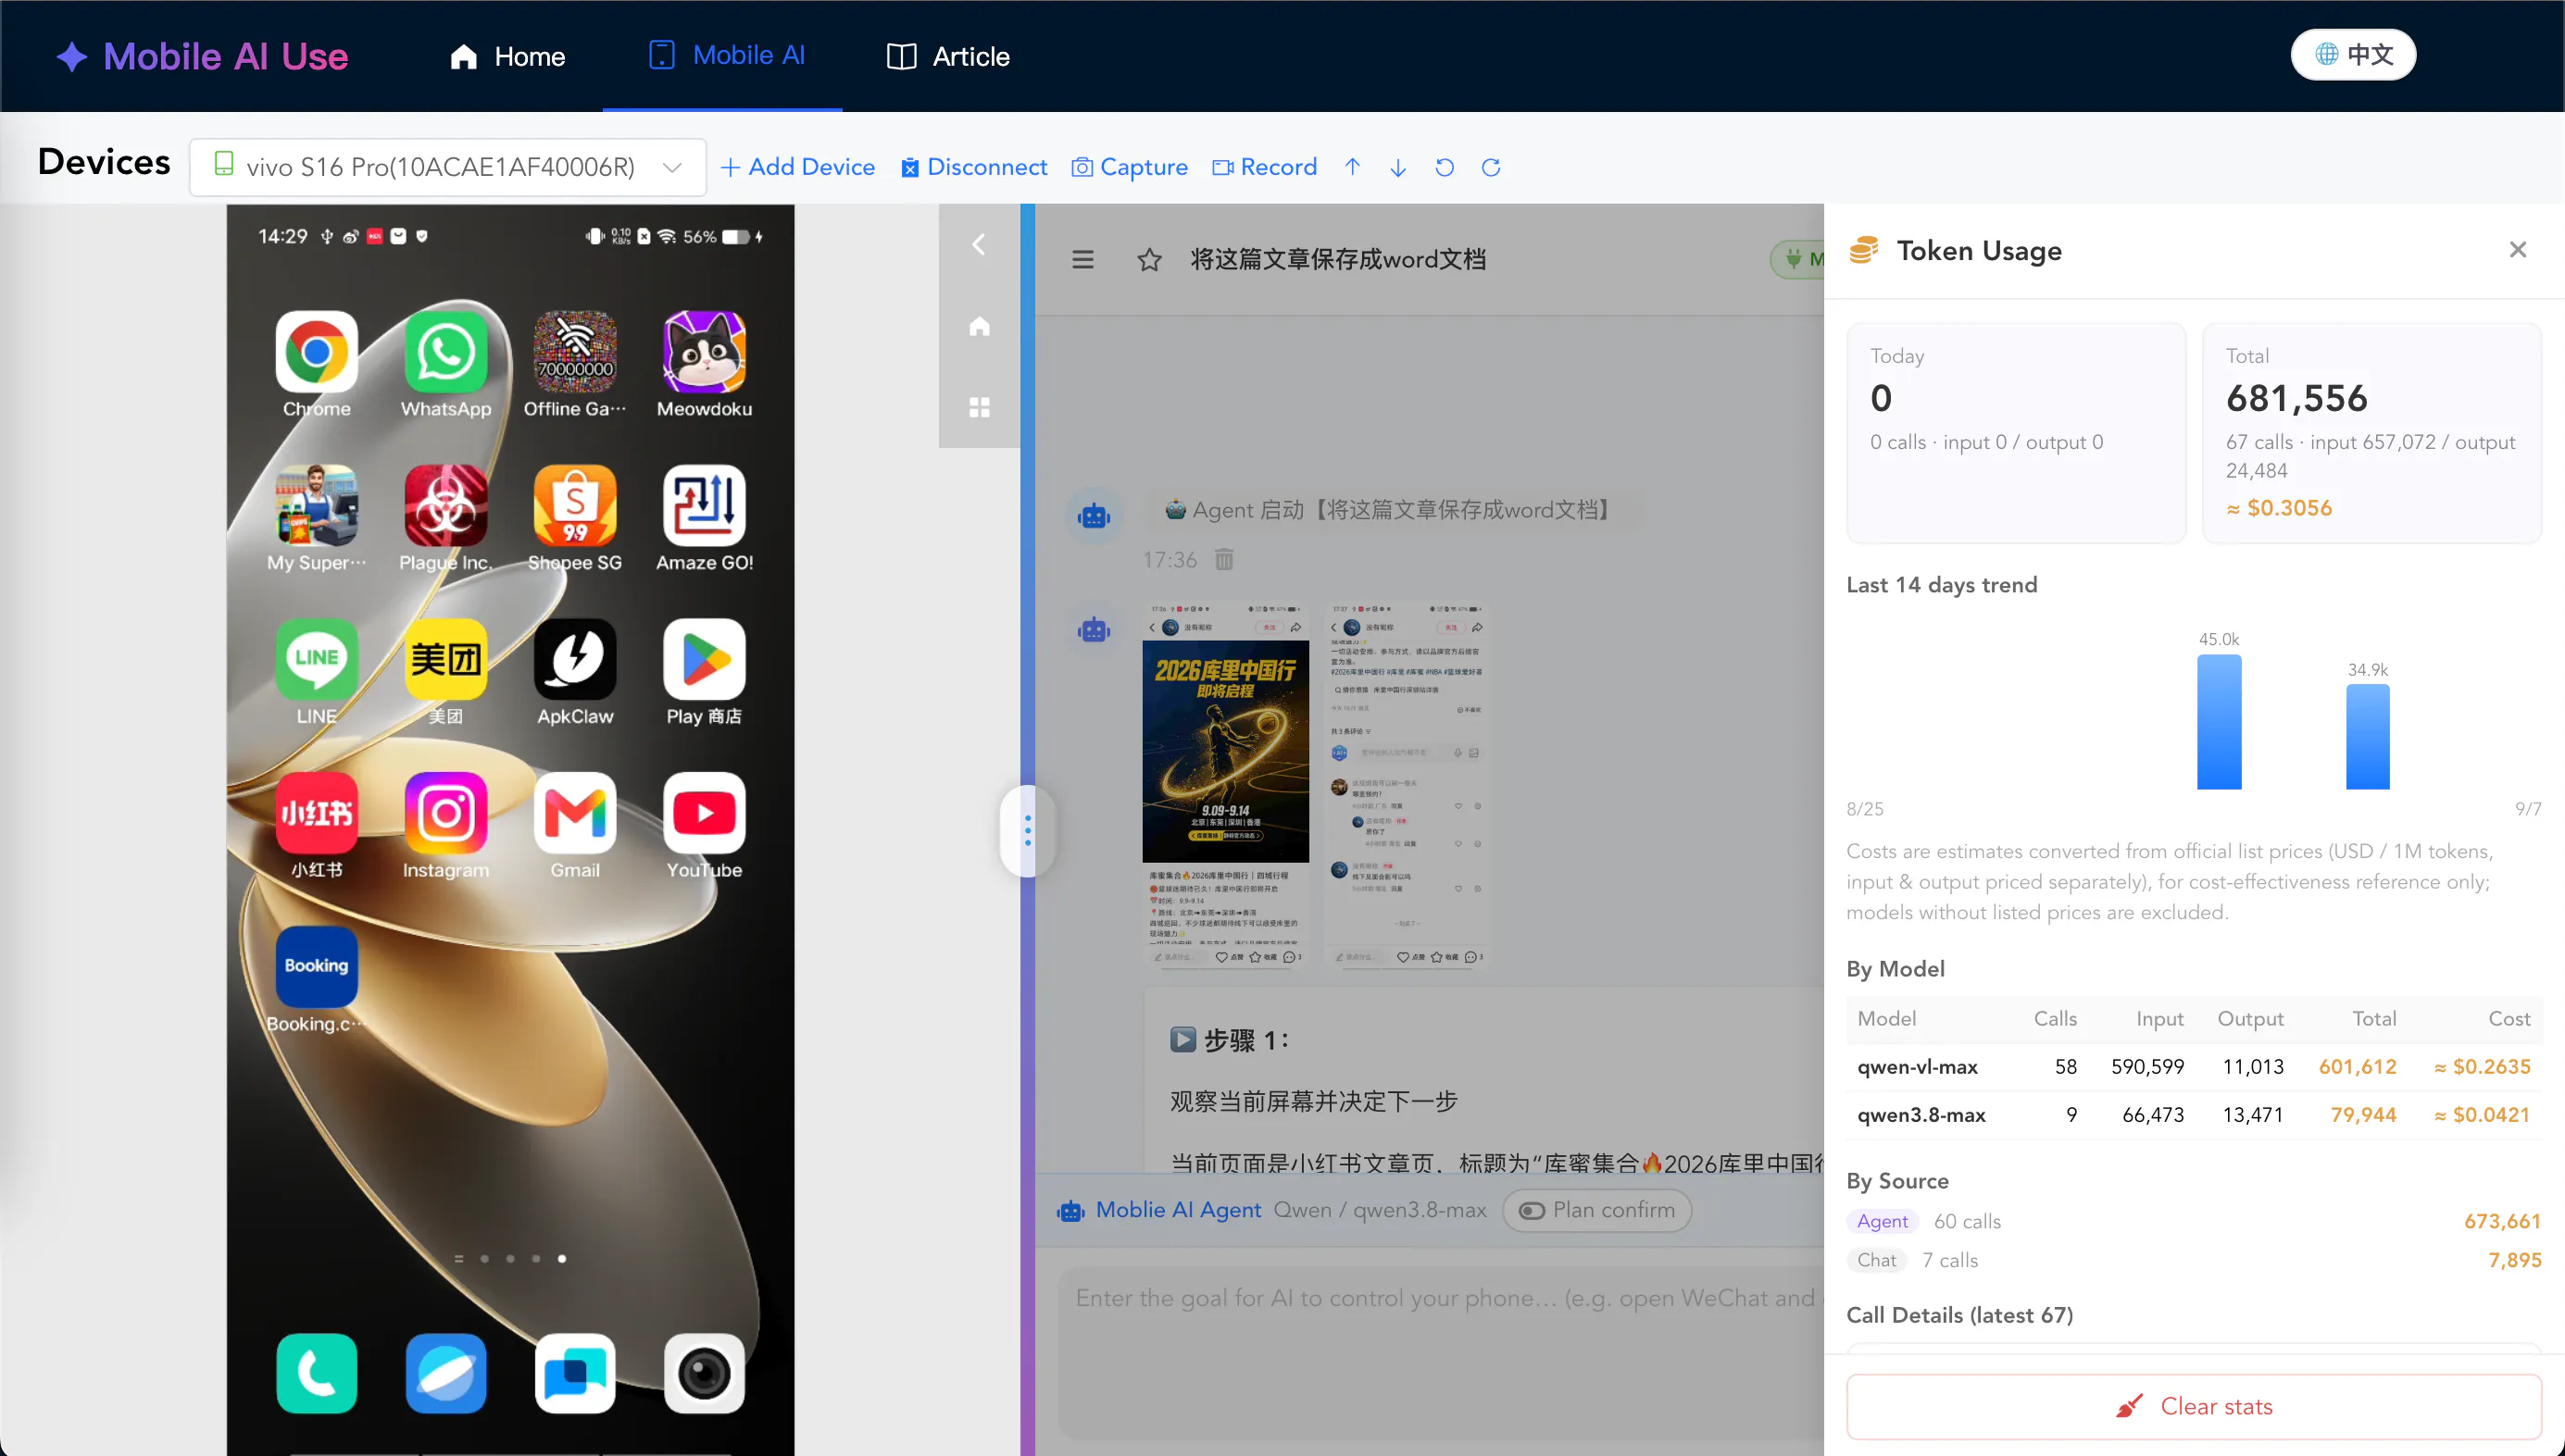Image resolution: width=2565 pixels, height=1456 pixels.
Task: Click the recent apps grid button
Action: [980, 407]
